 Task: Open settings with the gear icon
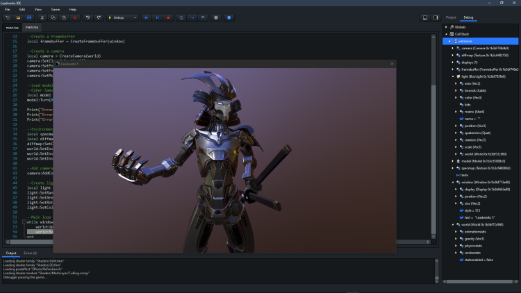[215, 17]
